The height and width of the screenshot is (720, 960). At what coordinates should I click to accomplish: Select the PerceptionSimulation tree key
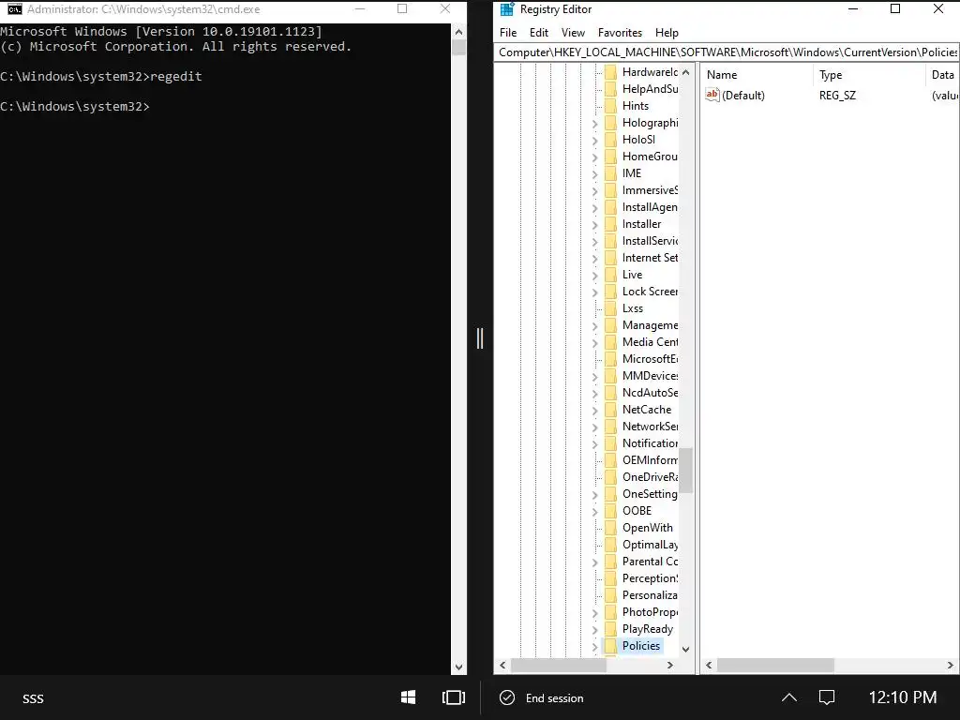click(x=650, y=577)
